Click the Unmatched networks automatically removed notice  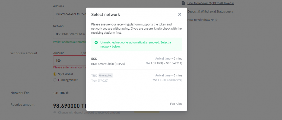click(x=137, y=44)
